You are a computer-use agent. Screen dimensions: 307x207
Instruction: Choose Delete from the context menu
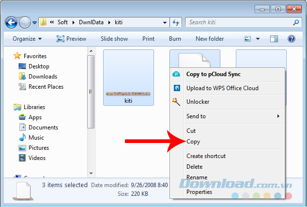coord(227,167)
